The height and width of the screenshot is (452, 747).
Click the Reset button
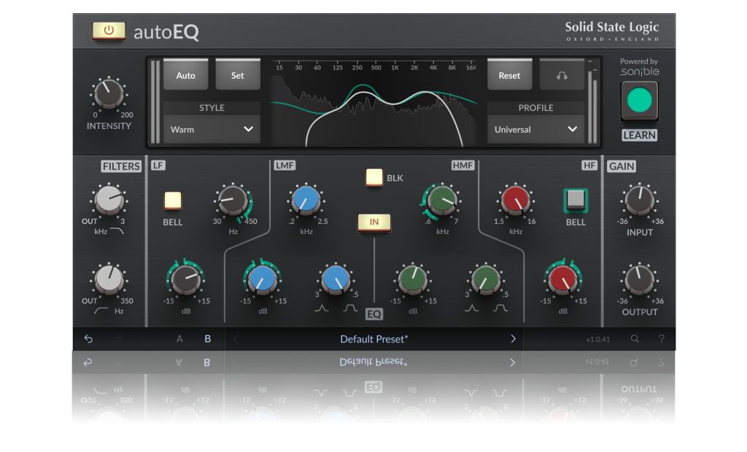[509, 75]
